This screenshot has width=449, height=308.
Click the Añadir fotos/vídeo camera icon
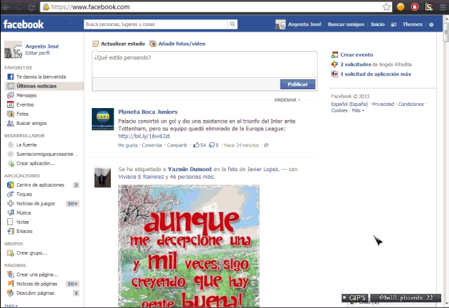153,43
